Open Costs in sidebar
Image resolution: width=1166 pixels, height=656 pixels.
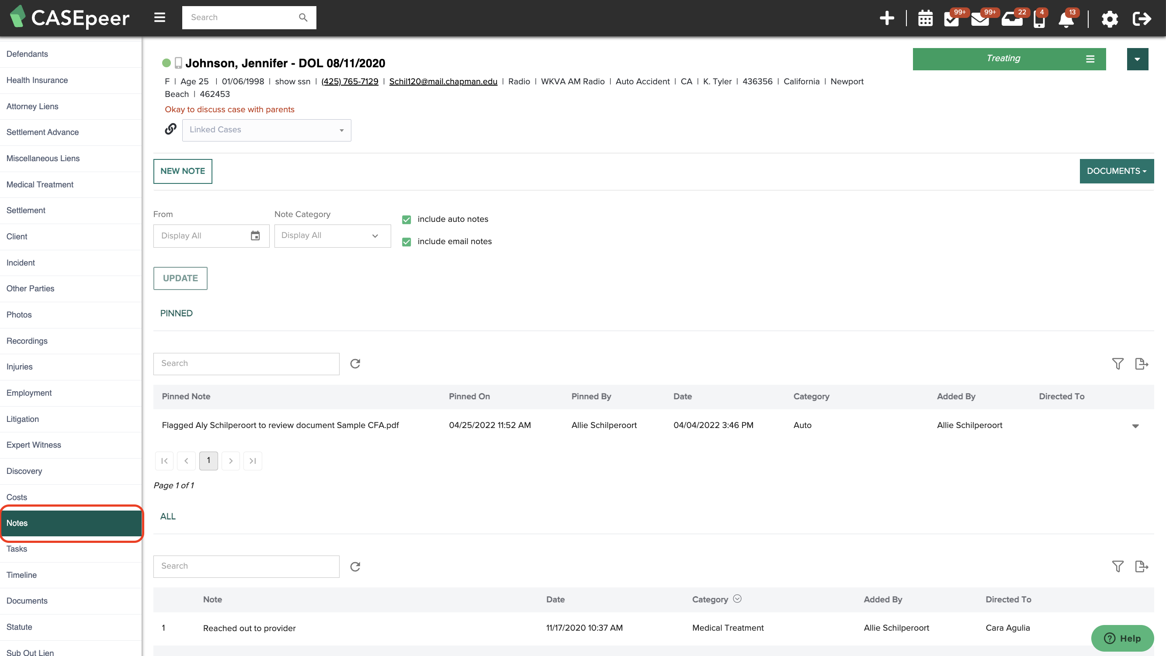click(71, 497)
